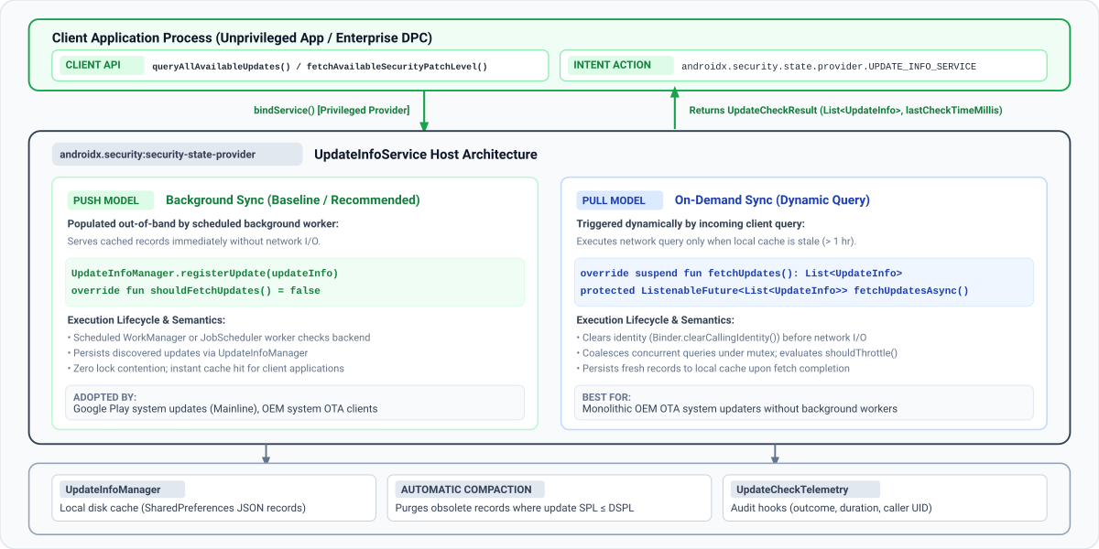
Task: Click 'Scheduled WorkManager or JobScheduler' bullet
Action: 219,338
